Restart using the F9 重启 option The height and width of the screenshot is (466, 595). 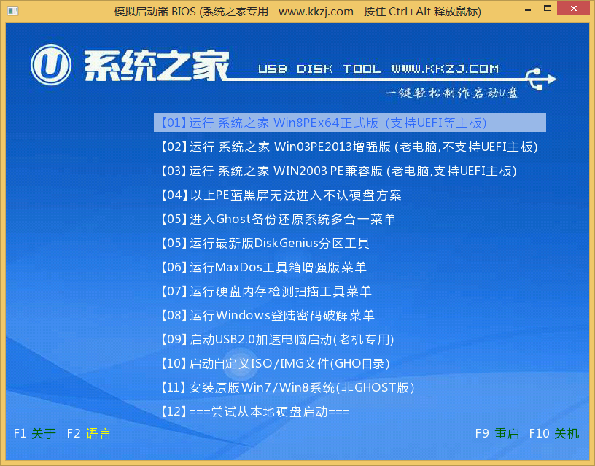click(x=496, y=433)
